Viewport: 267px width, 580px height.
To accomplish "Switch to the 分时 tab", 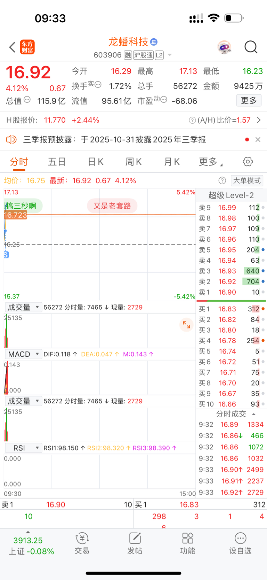I will point(19,162).
